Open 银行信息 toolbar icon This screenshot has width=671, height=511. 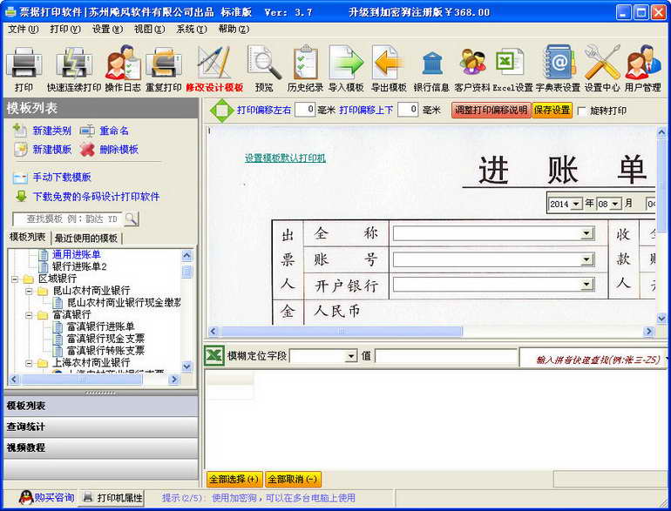[x=432, y=64]
